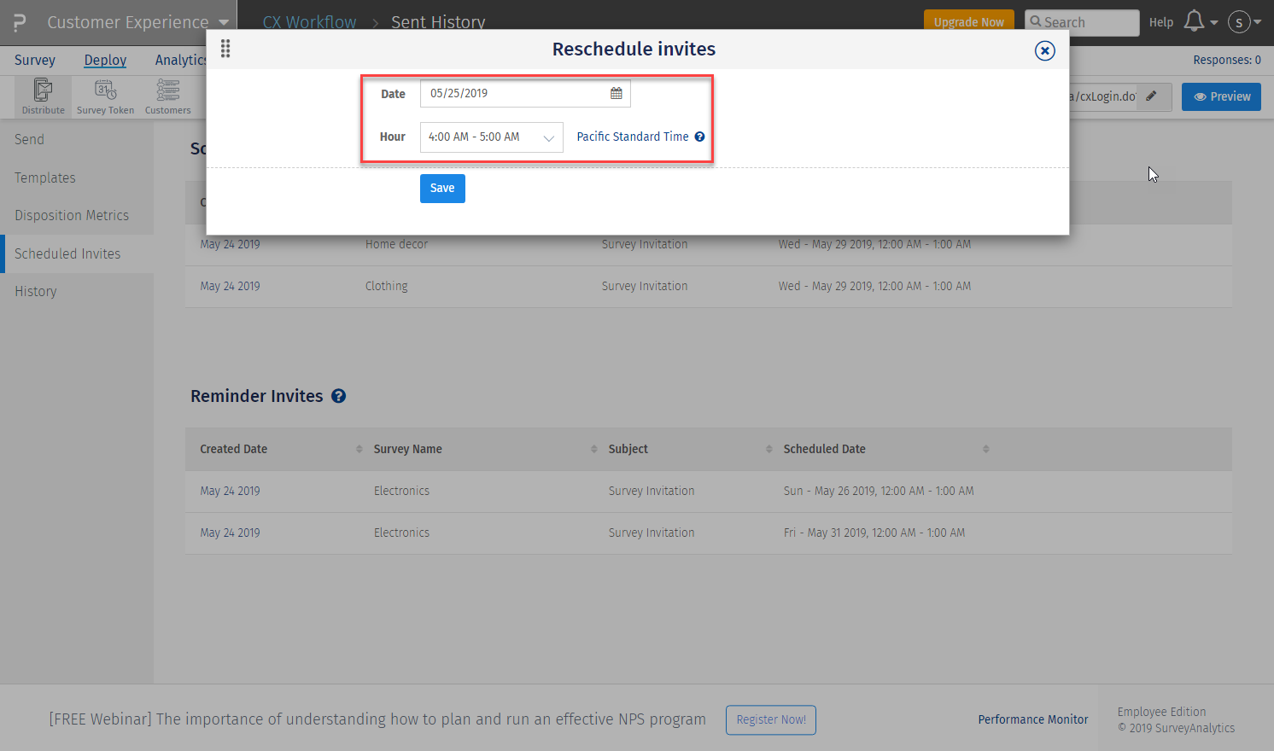This screenshot has height=751, width=1274.
Task: Open the CX Workflow breadcrumb link
Action: click(309, 22)
